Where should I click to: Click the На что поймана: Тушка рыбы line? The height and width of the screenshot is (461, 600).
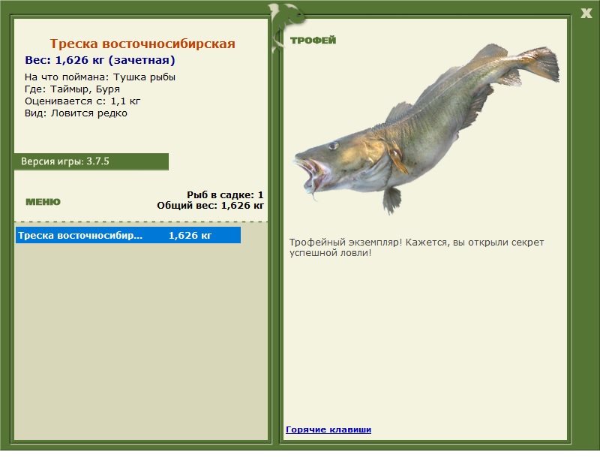click(x=100, y=77)
